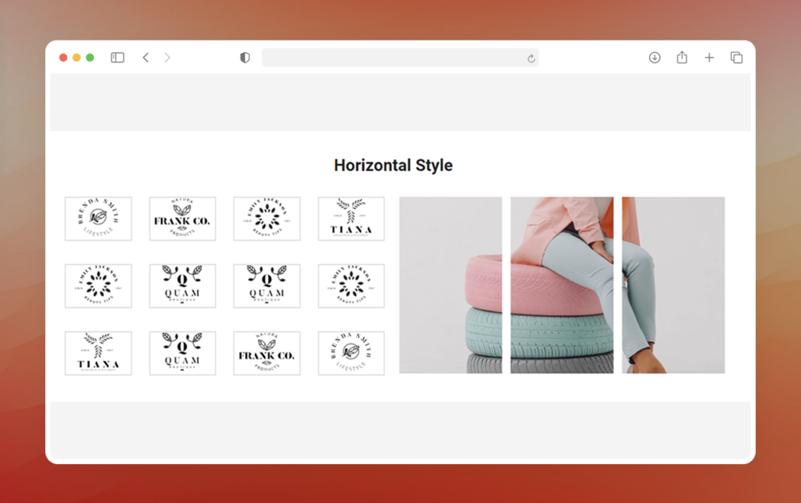Go forward with the right arrow
Viewport: 801px width, 503px height.
point(167,58)
